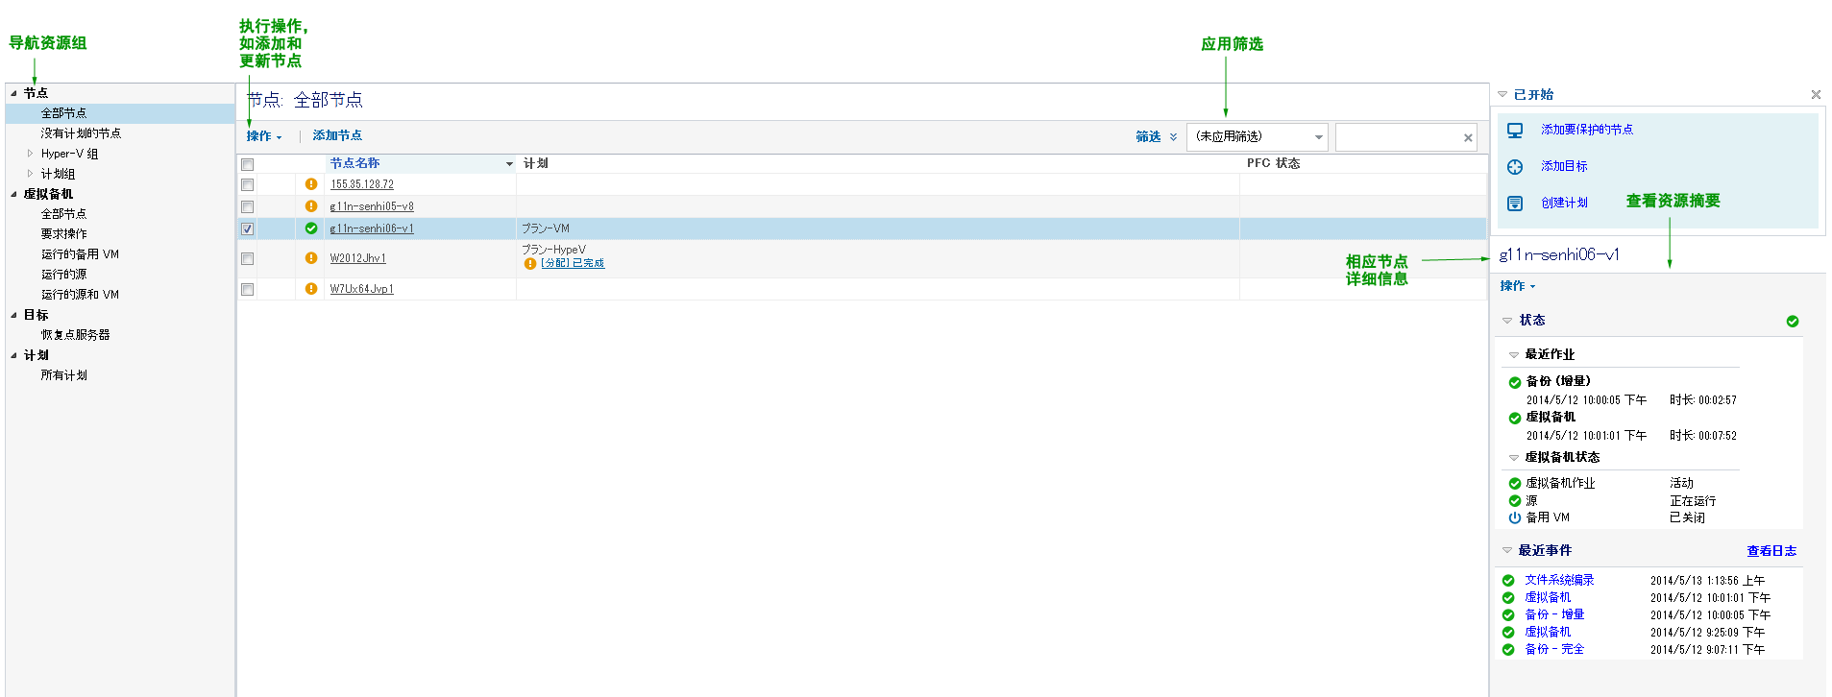This screenshot has height=697, width=1832.
Task: Click the filter search input field
Action: point(1397,138)
